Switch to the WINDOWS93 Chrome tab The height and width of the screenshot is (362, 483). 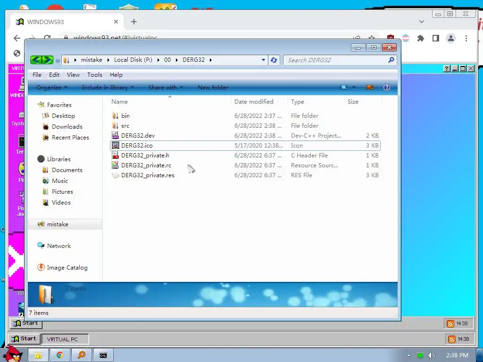(x=67, y=22)
